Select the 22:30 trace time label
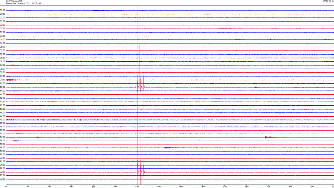Screen dimensions: 334x188 (3, 172)
